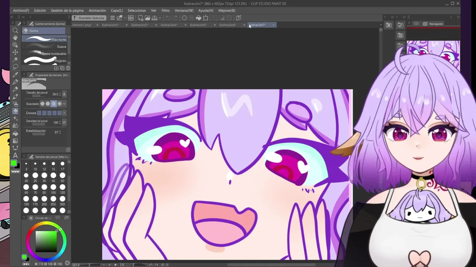This screenshot has width=476, height=267.
Task: Select the Pen tool
Action: tap(15, 82)
